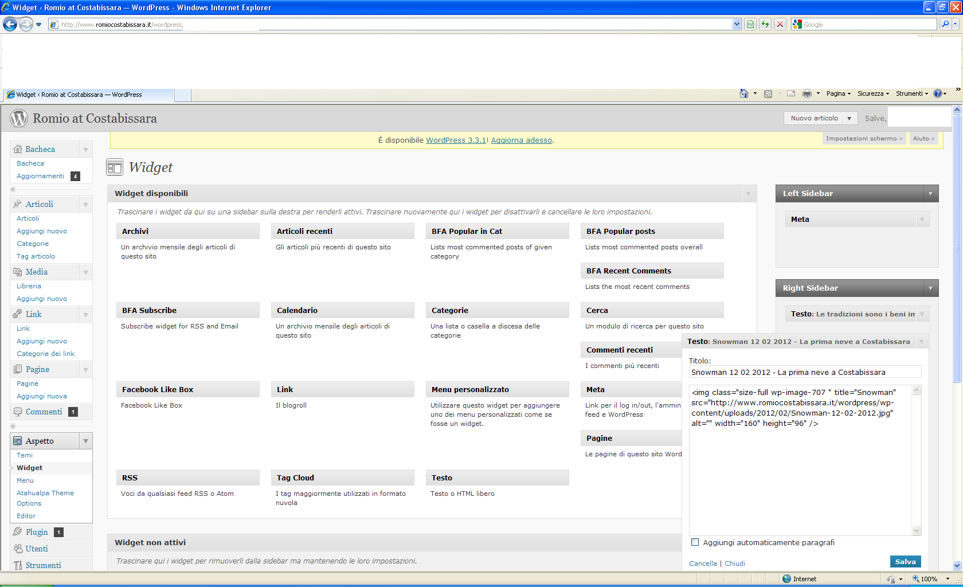This screenshot has width=963, height=587.
Task: Click the IE home icon
Action: coord(744,93)
